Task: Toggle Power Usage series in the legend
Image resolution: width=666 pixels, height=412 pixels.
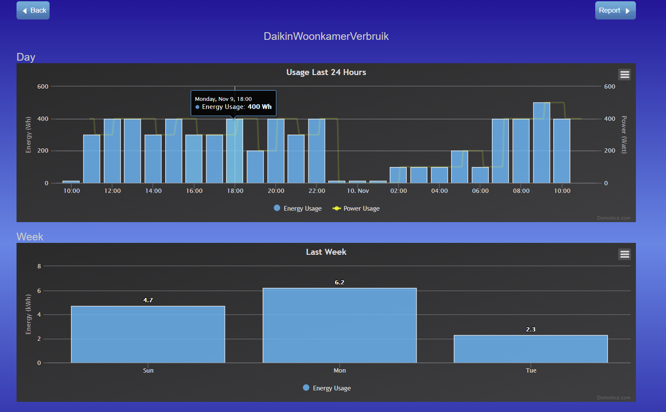Action: tap(356, 208)
